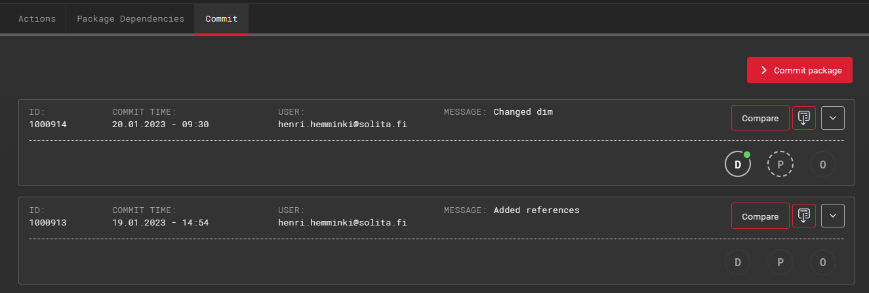The height and width of the screenshot is (293, 869).
Task: Click the user email on commit 1000914
Action: pos(342,124)
